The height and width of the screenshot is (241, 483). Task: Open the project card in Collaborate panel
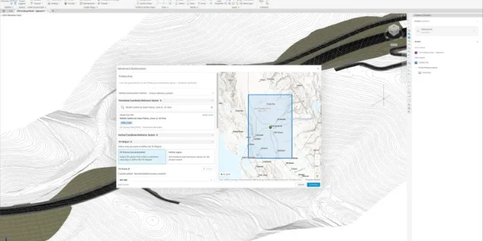tap(446, 31)
